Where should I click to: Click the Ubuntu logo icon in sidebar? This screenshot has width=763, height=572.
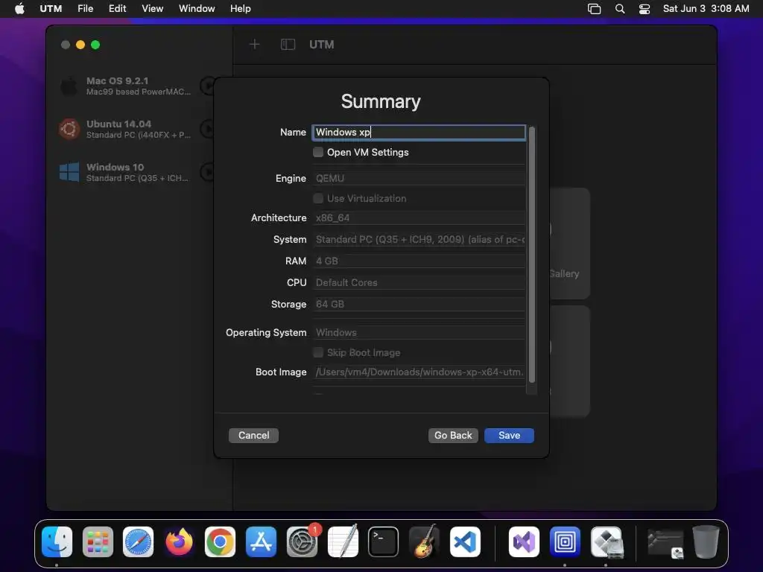[69, 129]
